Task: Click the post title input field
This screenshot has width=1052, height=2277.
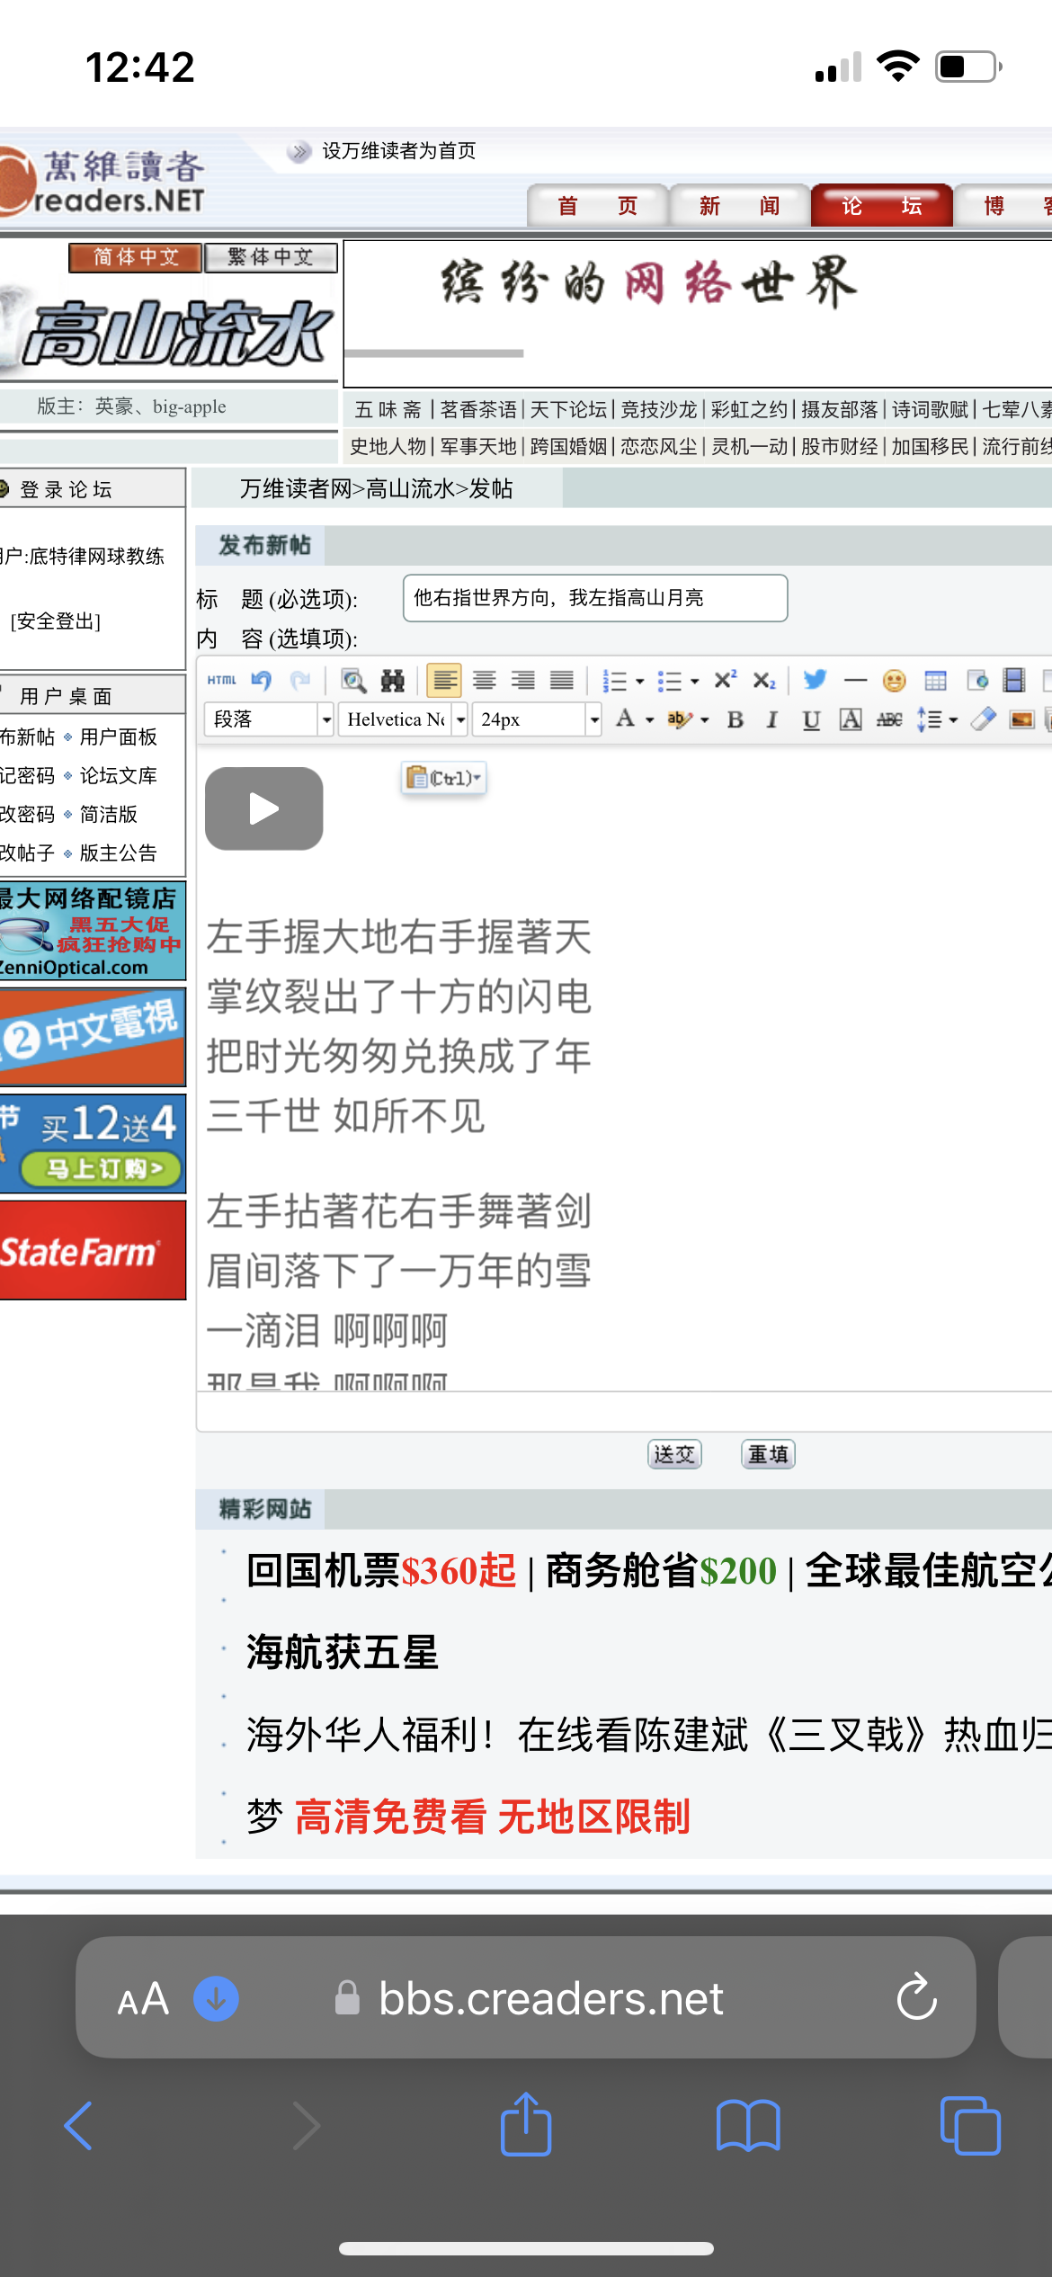Action: click(x=594, y=598)
